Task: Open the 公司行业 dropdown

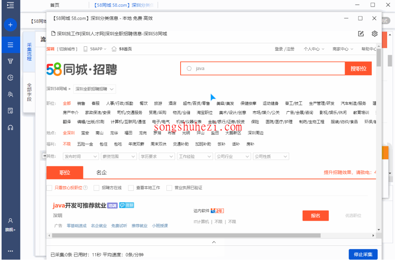Action: [x=233, y=157]
